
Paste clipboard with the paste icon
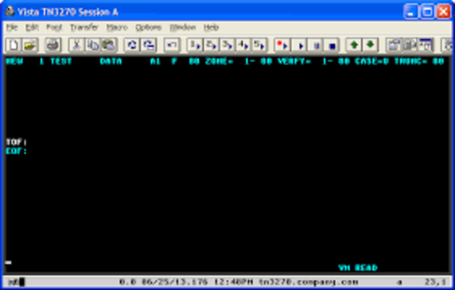click(109, 45)
